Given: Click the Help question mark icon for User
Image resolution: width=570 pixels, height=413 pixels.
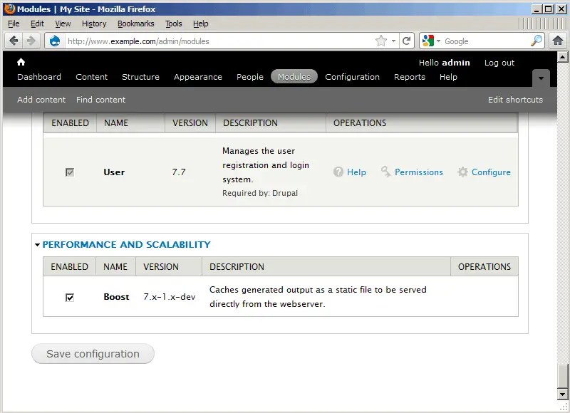Looking at the screenshot, I should [x=338, y=172].
